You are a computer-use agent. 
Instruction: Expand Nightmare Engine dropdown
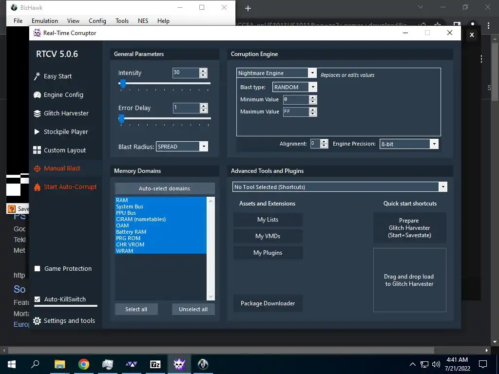click(312, 73)
